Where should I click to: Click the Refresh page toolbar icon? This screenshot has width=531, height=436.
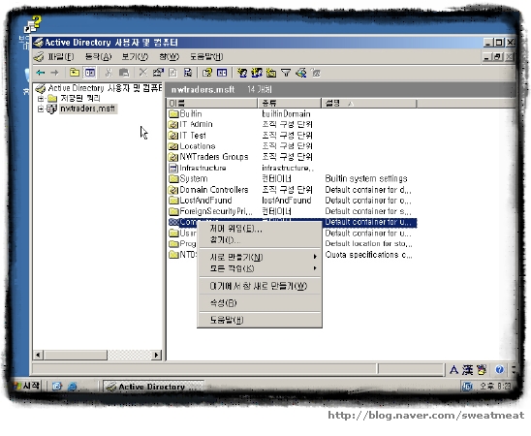tap(173, 73)
